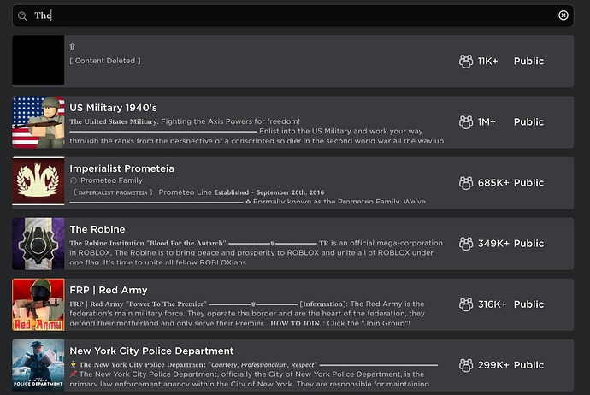Viewport: 590px width, 395px height.
Task: Click the group icon above Content Deleted
Action: [72, 47]
